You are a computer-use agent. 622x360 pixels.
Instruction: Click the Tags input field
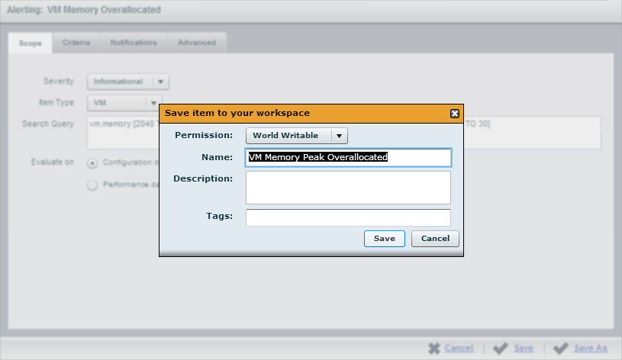click(x=348, y=217)
